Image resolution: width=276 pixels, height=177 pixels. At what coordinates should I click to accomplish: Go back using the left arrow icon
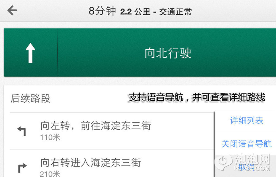pyautogui.click(x=12, y=10)
